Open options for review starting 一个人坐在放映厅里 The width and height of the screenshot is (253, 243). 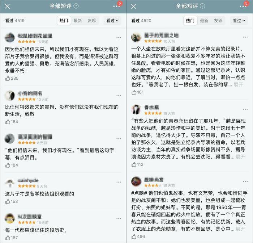click(245, 37)
